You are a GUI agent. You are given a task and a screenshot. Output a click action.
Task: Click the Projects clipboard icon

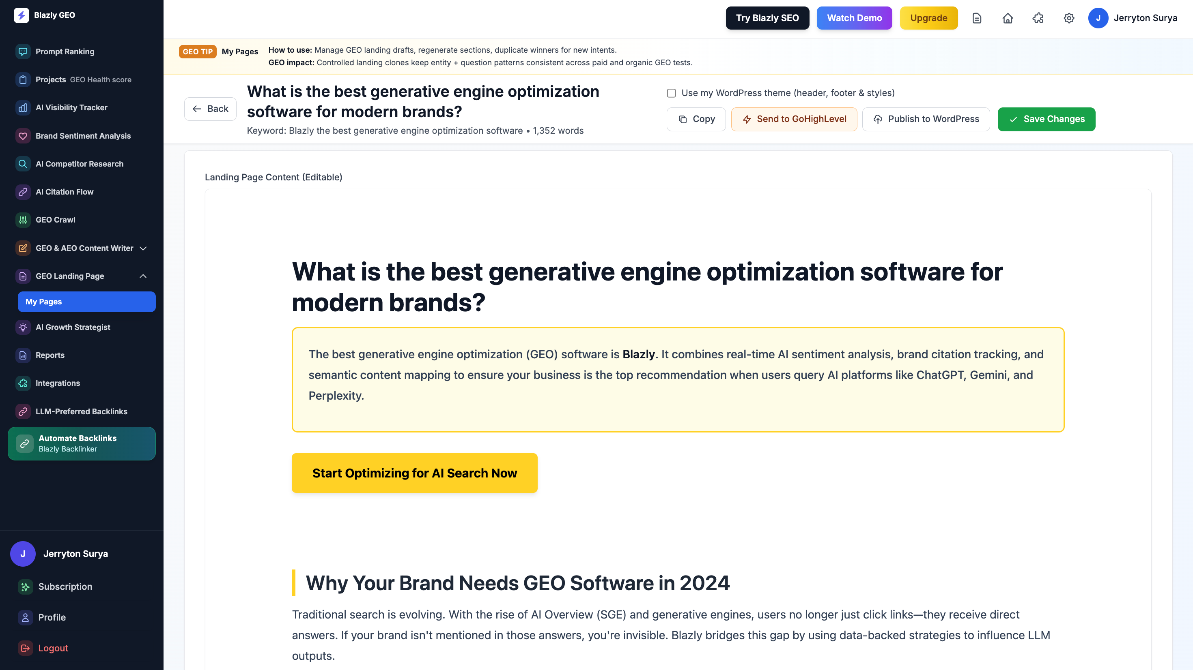(x=23, y=79)
